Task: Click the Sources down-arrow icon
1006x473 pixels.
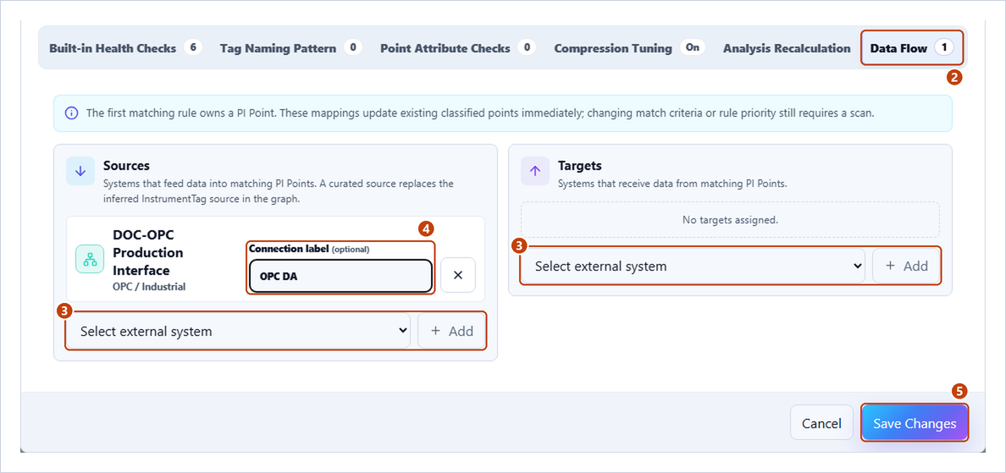Action: click(x=80, y=171)
